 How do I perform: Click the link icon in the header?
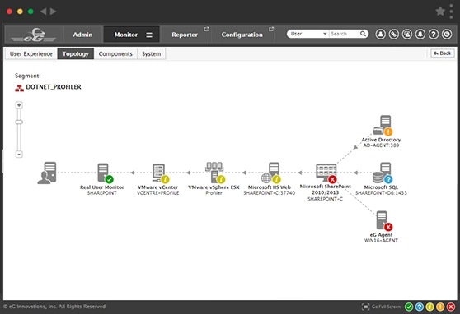point(394,35)
